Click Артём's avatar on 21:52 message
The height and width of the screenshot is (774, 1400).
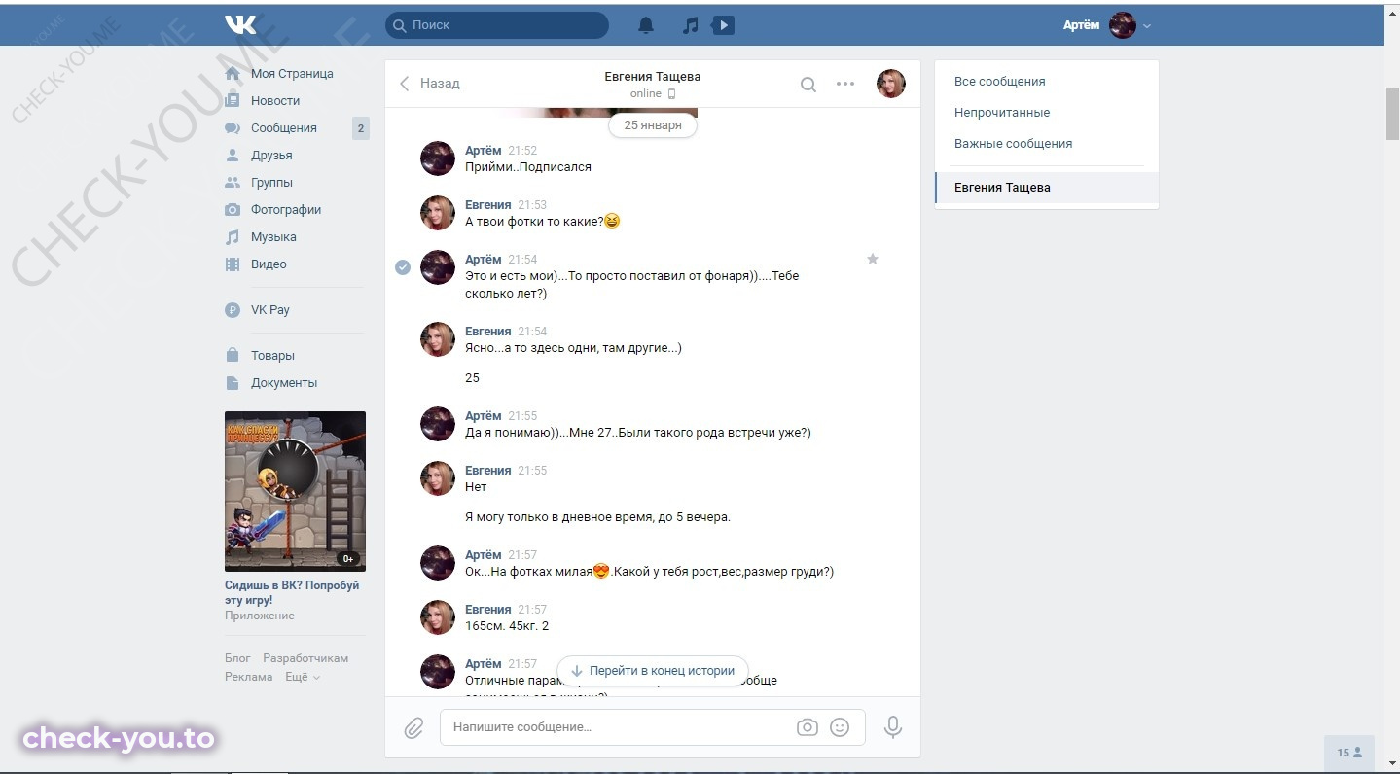[x=438, y=158]
